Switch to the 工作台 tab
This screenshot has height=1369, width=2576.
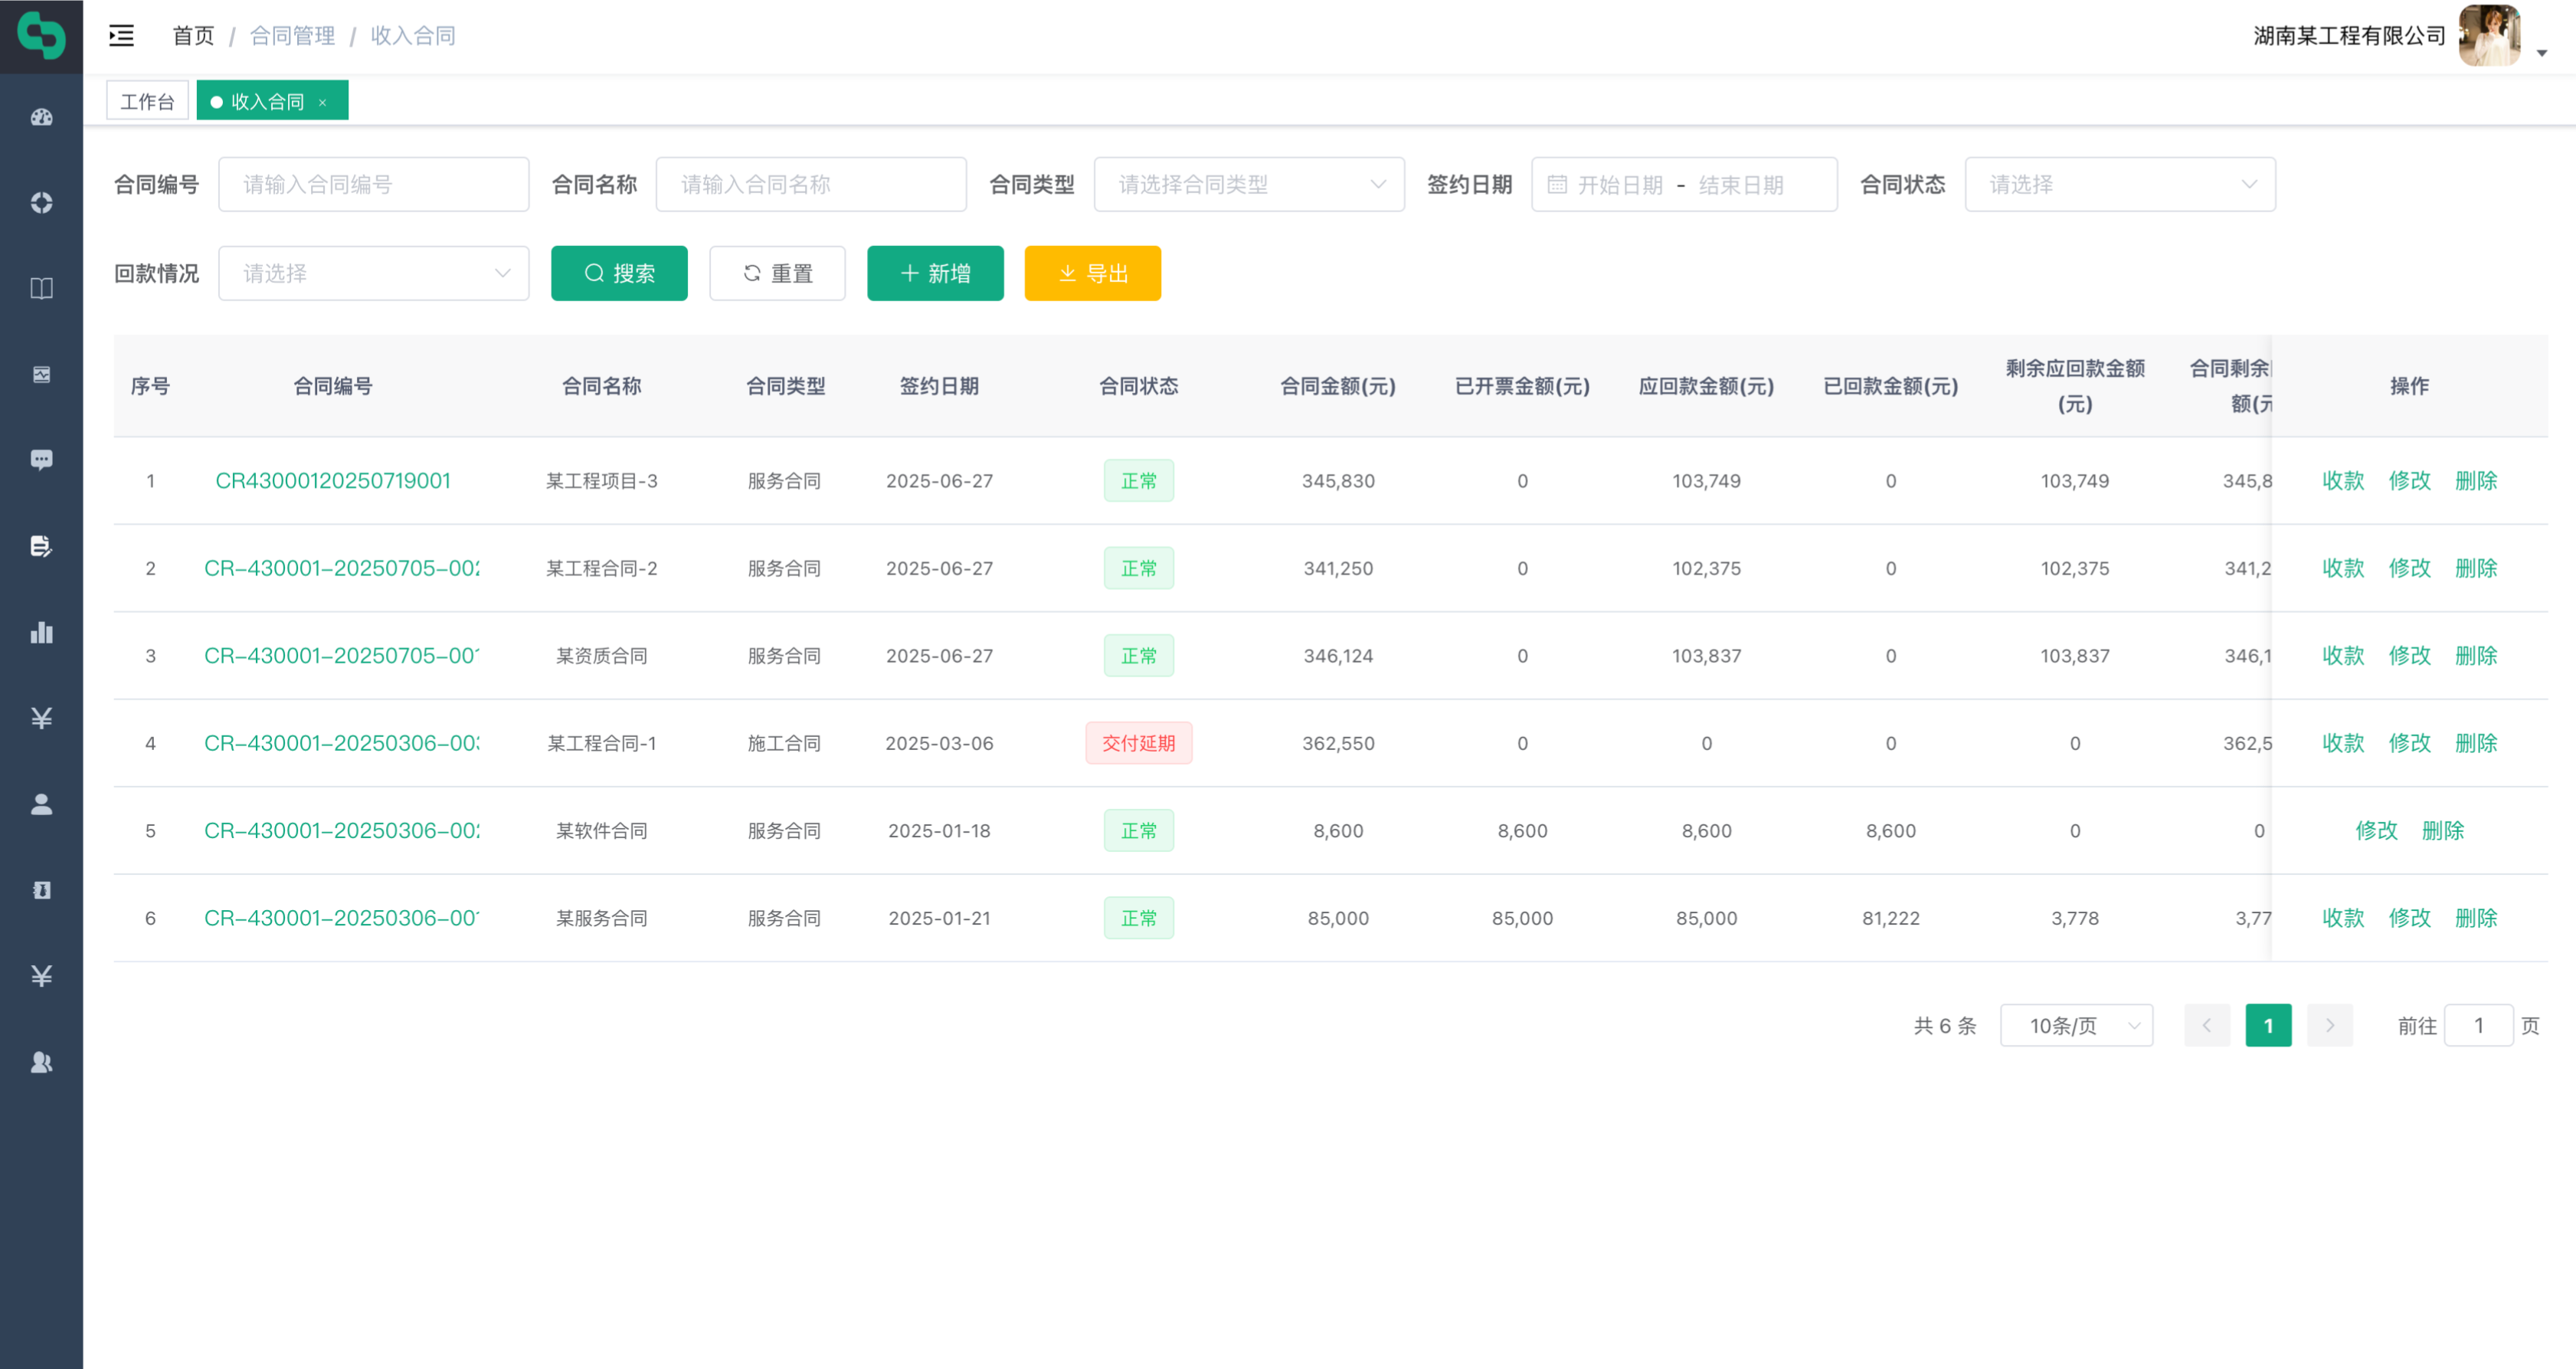(x=147, y=101)
